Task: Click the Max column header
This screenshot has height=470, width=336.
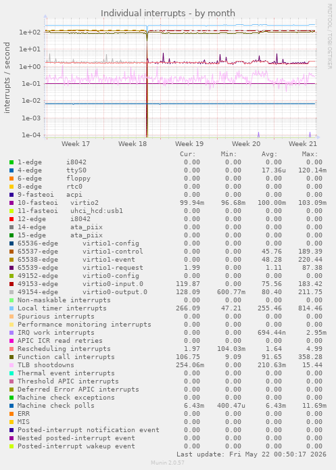Action: [310, 154]
